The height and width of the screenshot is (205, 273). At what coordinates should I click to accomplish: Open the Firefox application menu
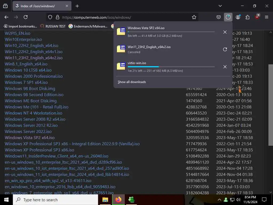[267, 17]
